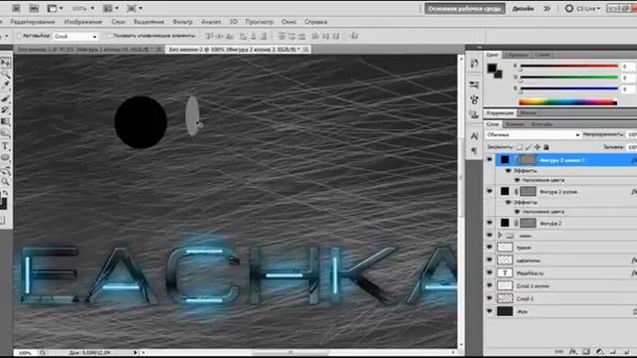This screenshot has width=637, height=358.
Task: Open the Screen Mode dropdown
Action: (134, 8)
